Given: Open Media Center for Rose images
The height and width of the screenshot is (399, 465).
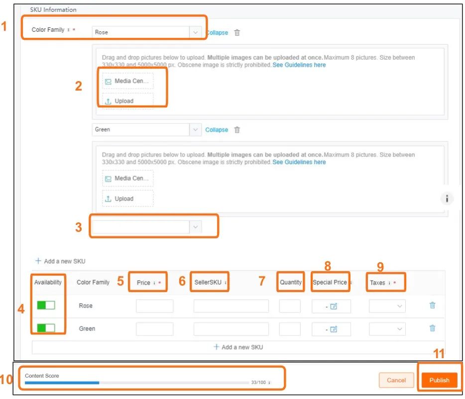Looking at the screenshot, I should (x=128, y=81).
